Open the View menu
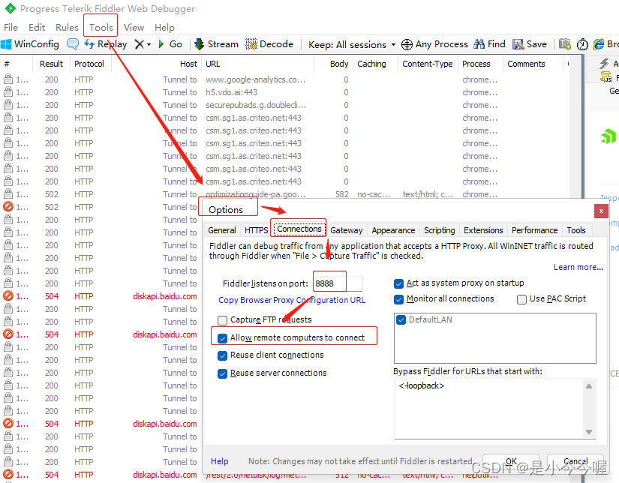This screenshot has width=619, height=483. coord(134,27)
